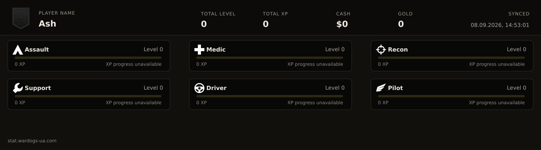Screen dimensions: 541x150
Task: Click the Recon crosshair icon
Action: click(x=381, y=50)
